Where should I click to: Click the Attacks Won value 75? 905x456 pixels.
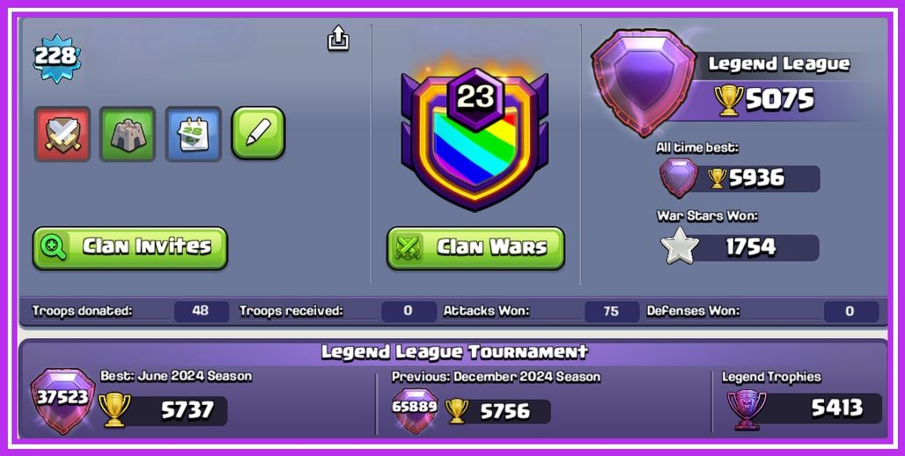coord(611,312)
